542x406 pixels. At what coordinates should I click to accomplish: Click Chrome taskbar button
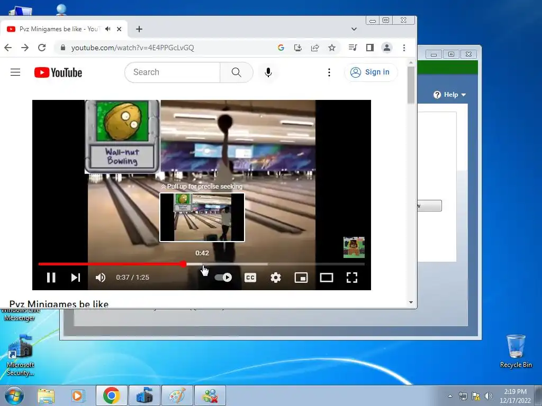pyautogui.click(x=111, y=395)
